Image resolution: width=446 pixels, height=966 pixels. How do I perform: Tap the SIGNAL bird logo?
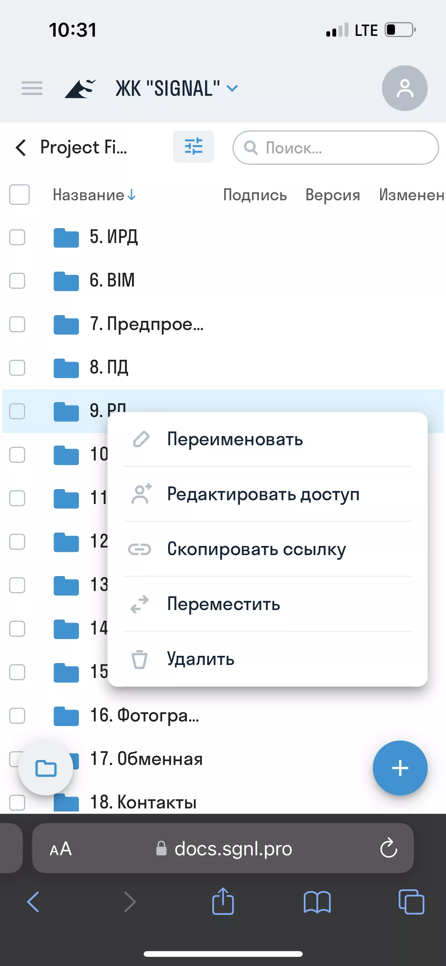[80, 88]
